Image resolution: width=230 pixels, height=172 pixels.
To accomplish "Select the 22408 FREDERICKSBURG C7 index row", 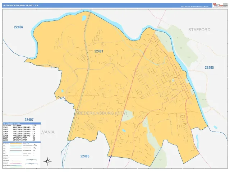I will 19,136.
